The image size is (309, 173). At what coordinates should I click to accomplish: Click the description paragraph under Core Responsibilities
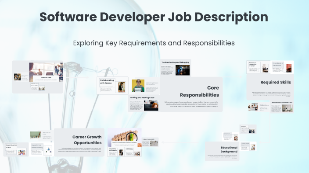click(191, 104)
